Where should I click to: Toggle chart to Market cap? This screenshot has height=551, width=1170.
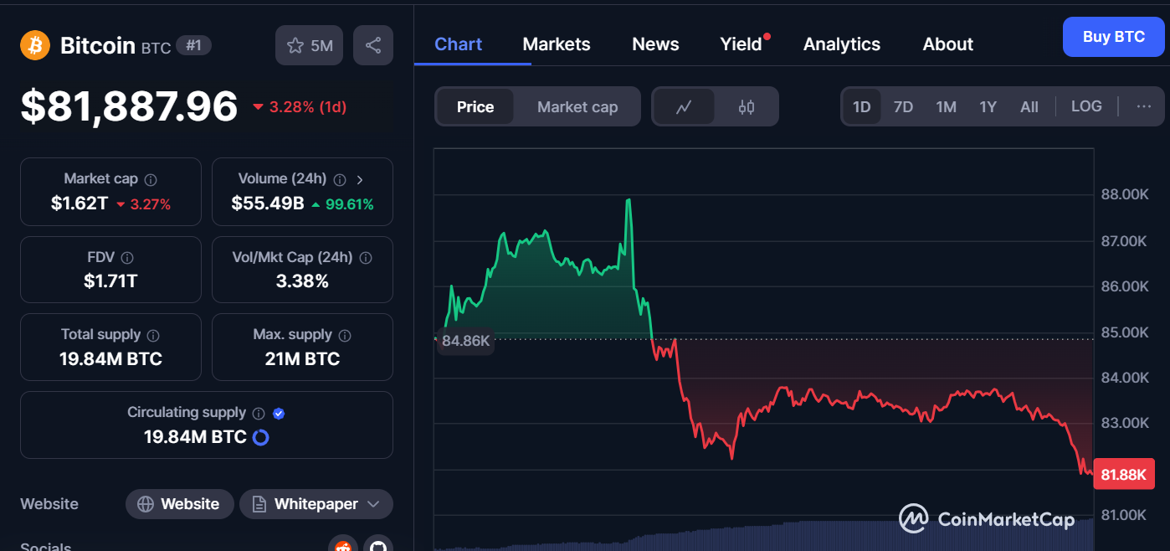[577, 107]
